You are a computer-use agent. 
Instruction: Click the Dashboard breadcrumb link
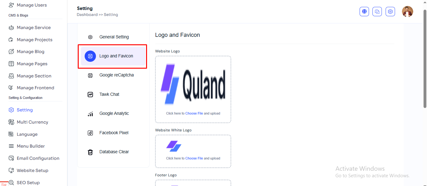coord(87,15)
